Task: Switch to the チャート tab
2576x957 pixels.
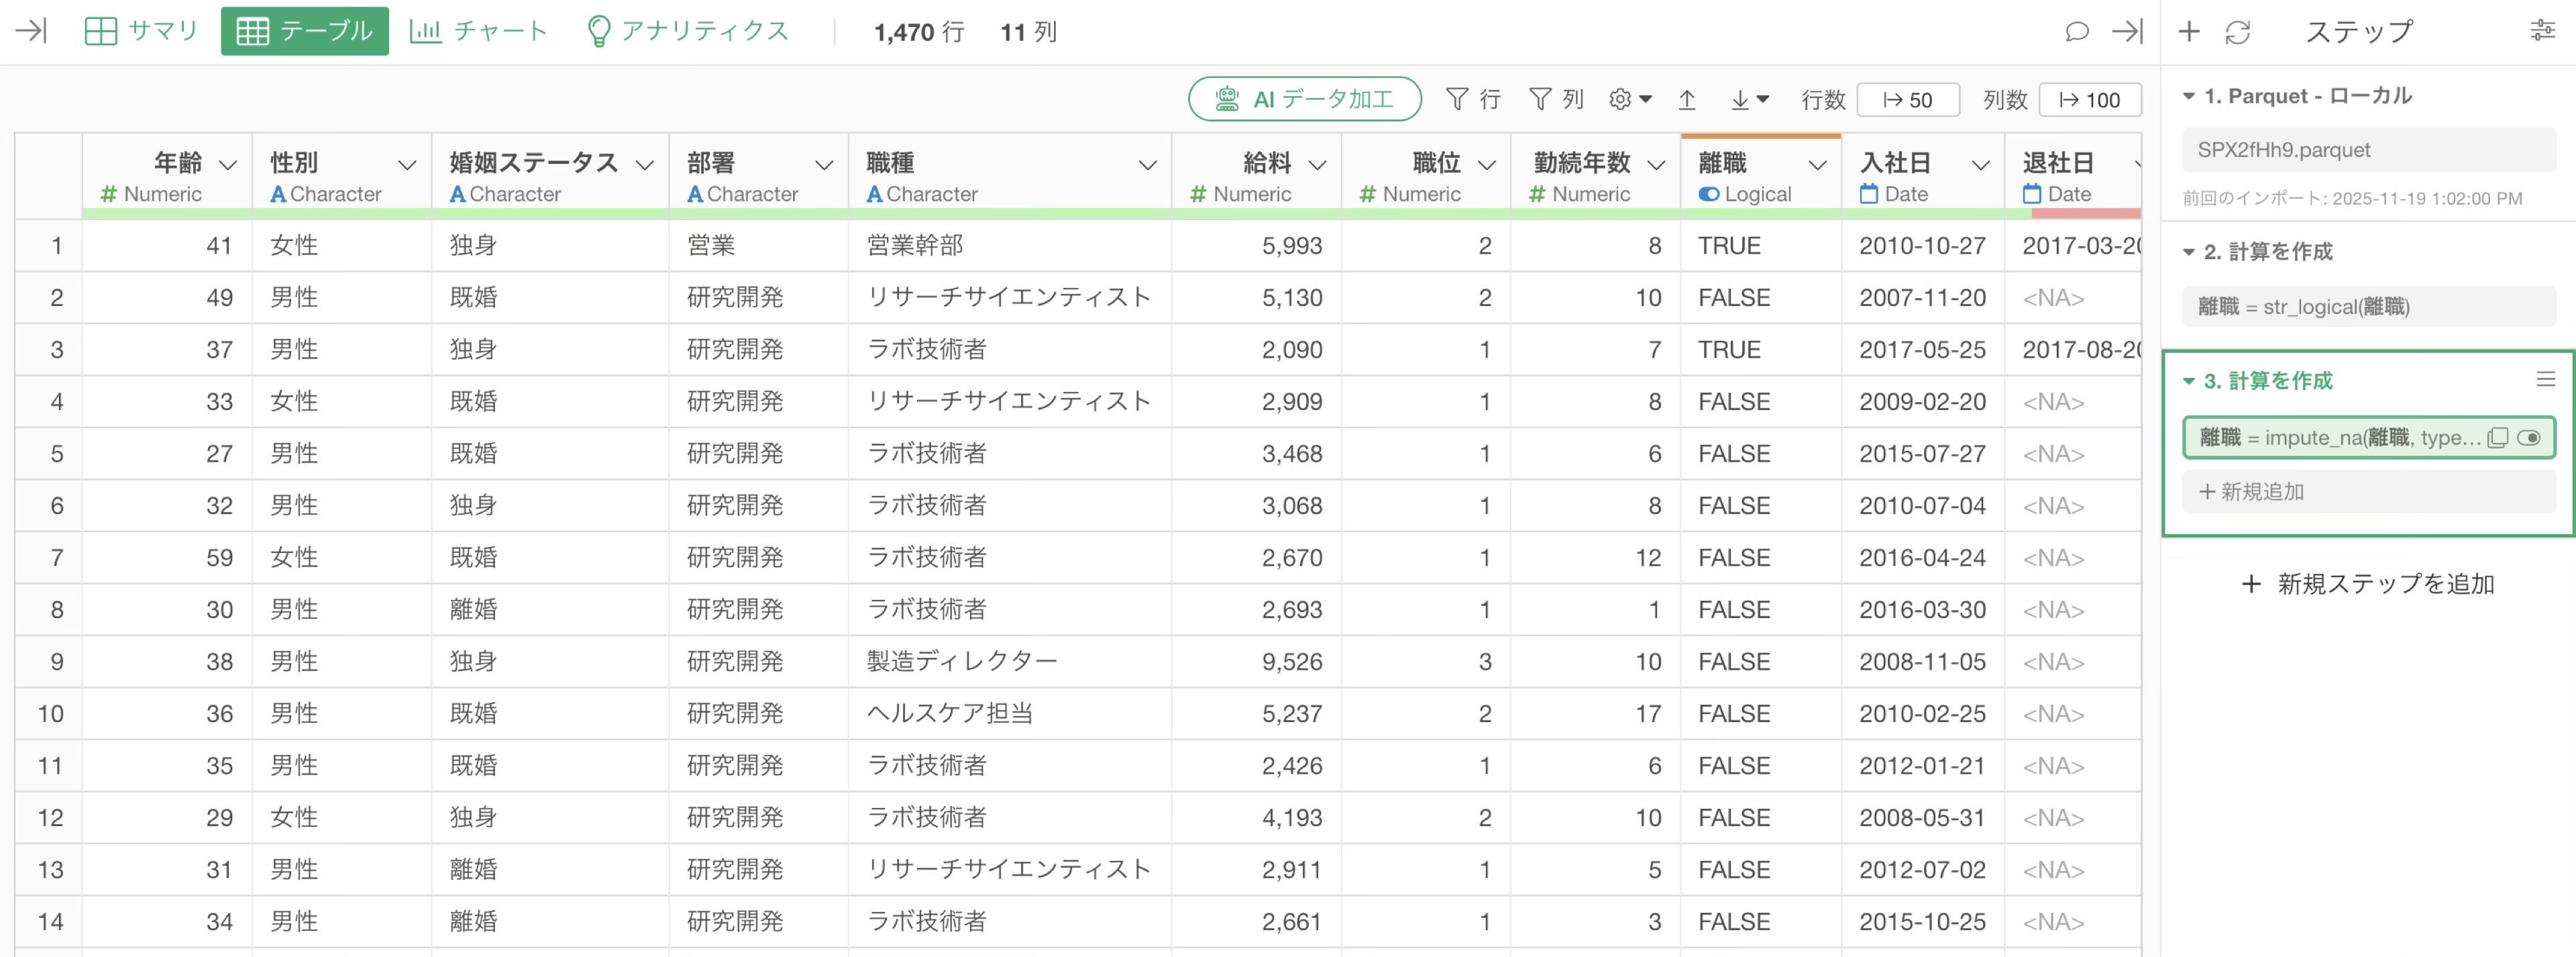Action: [478, 31]
